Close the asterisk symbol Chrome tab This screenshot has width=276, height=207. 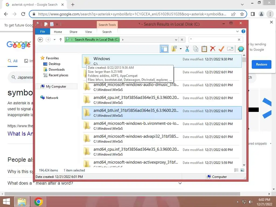coord(63,5)
